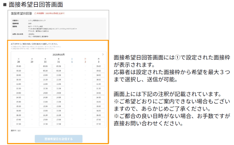Pick 11:00 slot on the 28th
Viewport: 234px width, 145px height.
(19, 84)
